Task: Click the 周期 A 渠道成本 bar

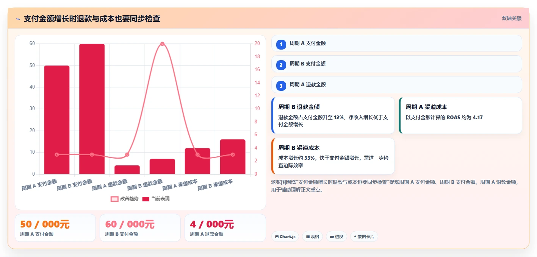Action: point(197,161)
